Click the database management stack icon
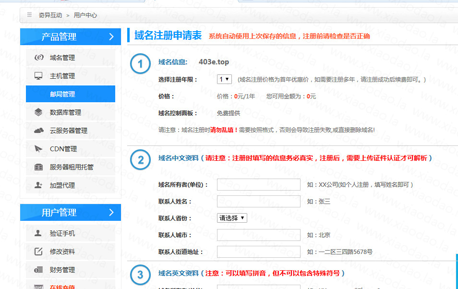Image resolution: width=458 pixels, height=289 pixels. pos(39,112)
